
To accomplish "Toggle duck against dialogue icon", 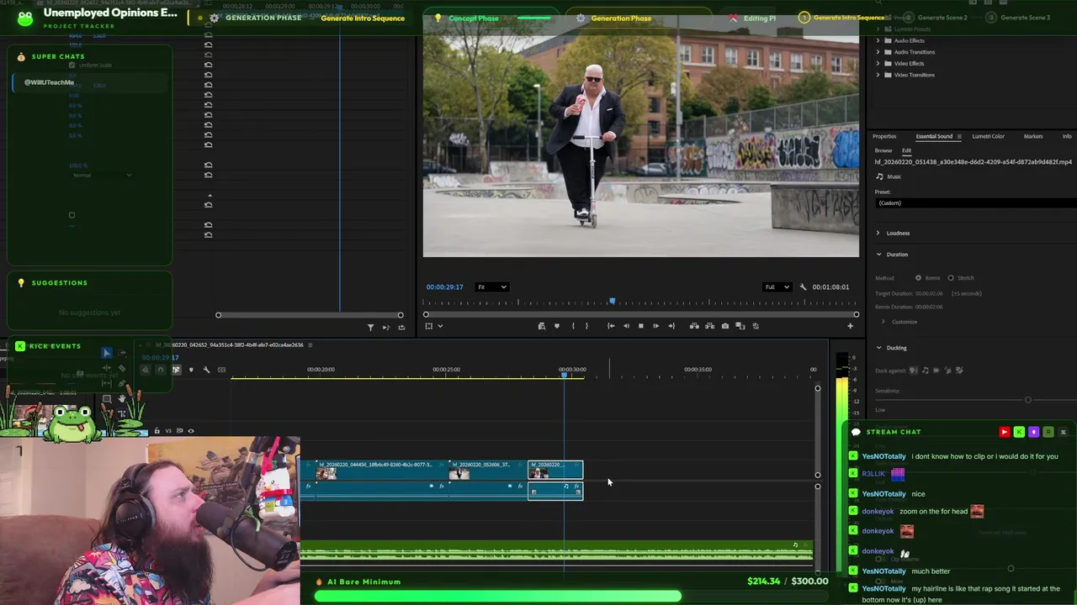I will (x=913, y=370).
